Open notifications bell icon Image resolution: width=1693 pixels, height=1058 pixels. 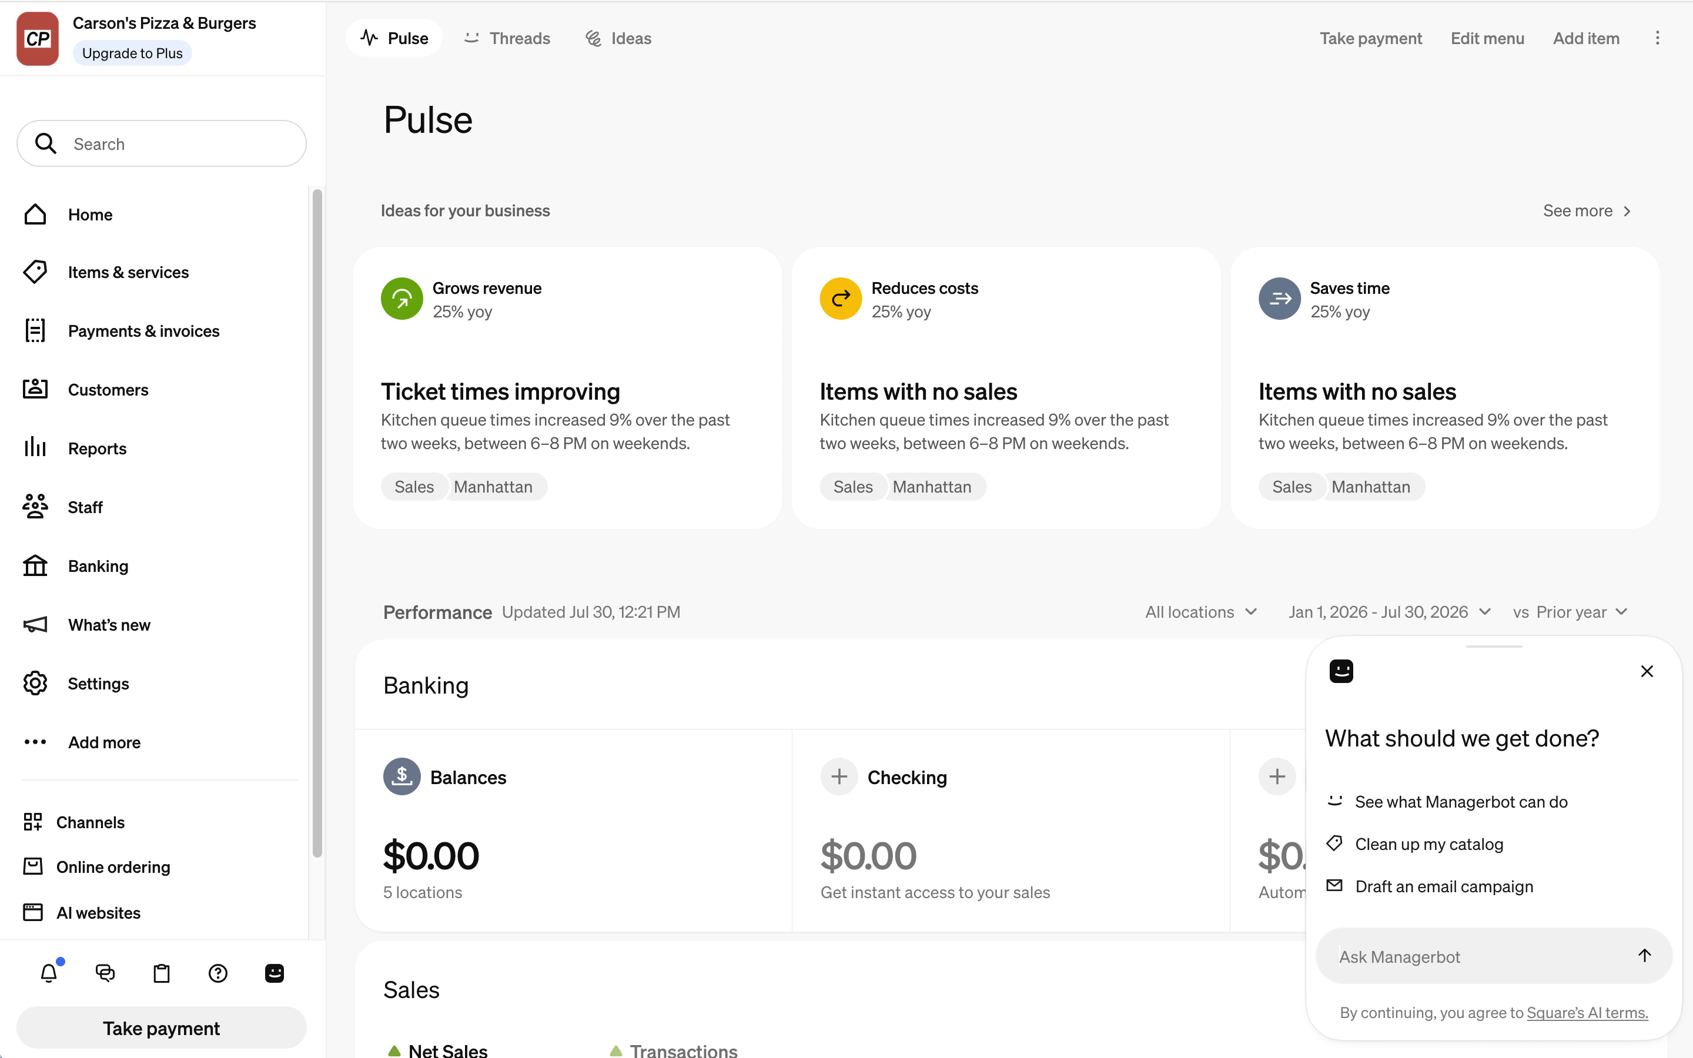pyautogui.click(x=49, y=973)
